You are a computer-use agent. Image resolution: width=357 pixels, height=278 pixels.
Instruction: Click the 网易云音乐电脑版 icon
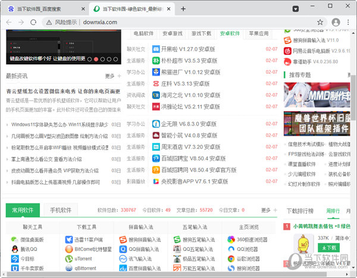tap(287, 51)
